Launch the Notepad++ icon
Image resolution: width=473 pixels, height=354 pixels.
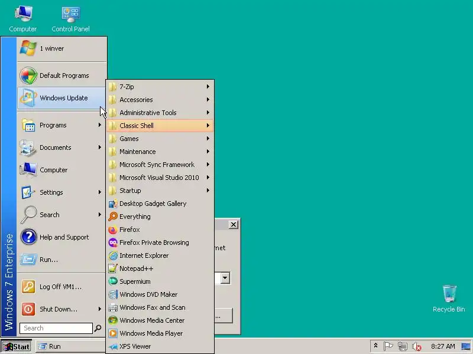point(112,268)
